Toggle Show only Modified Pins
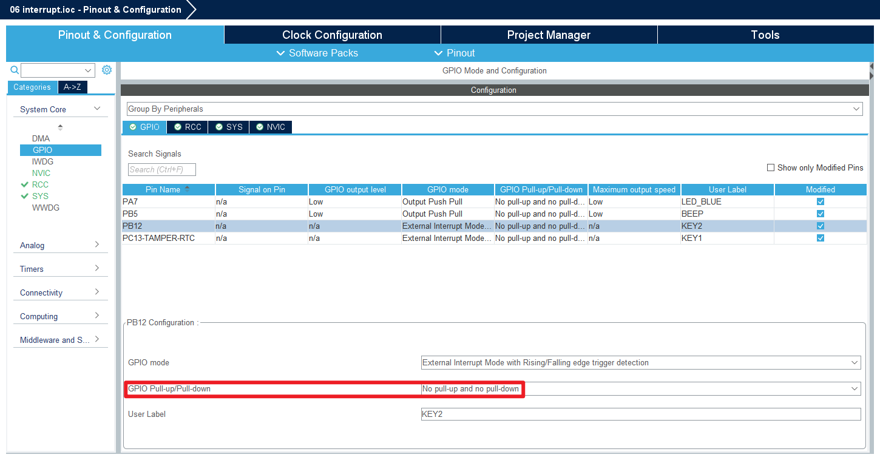The height and width of the screenshot is (460, 880). tap(771, 167)
